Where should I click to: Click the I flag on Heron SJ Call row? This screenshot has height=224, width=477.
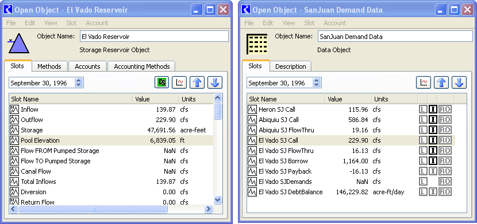tap(433, 109)
